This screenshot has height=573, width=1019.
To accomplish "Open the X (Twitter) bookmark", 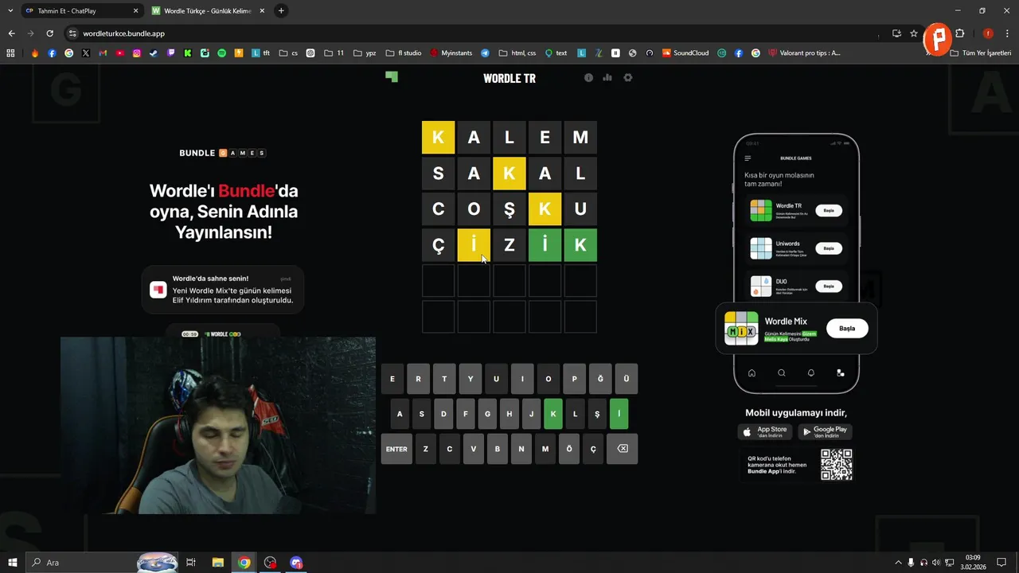I will pos(86,53).
